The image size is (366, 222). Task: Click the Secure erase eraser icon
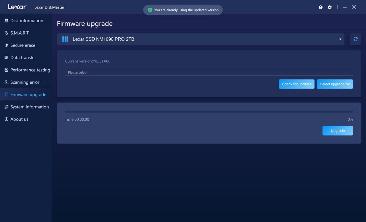coord(6,45)
